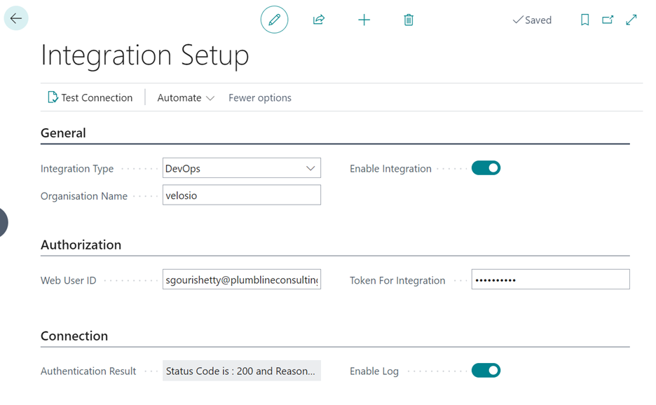This screenshot has width=656, height=405.
Task: Click the back arrow at top left
Action: (x=15, y=18)
